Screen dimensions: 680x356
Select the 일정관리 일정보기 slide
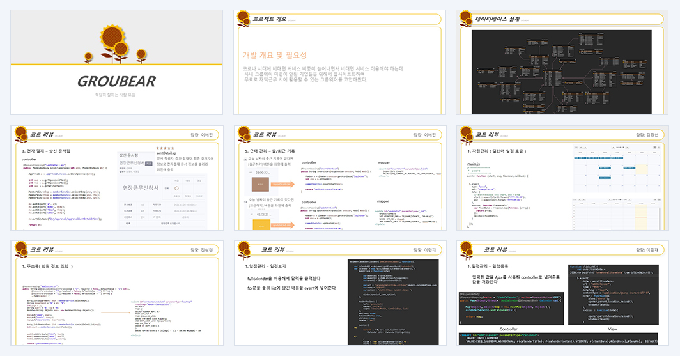339,293
